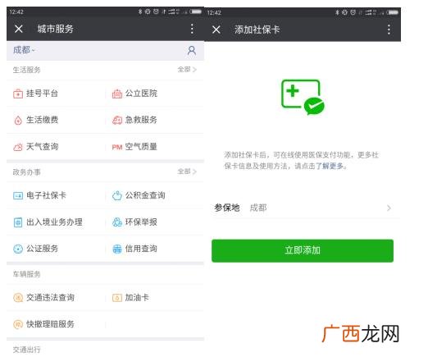Tap the 电子社保卡 card icon
This screenshot has height=357, width=428.
click(18, 195)
